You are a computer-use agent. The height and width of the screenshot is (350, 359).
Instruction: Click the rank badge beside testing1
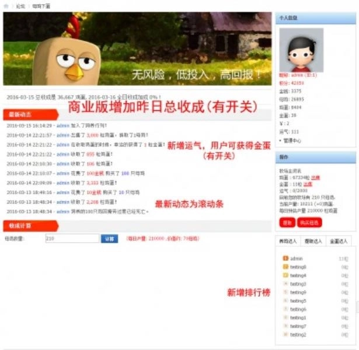tap(285, 318)
